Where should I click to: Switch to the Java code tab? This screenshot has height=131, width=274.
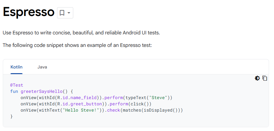pos(42,67)
